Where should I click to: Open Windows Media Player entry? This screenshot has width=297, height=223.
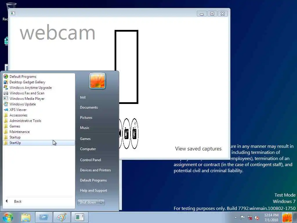click(x=39, y=99)
